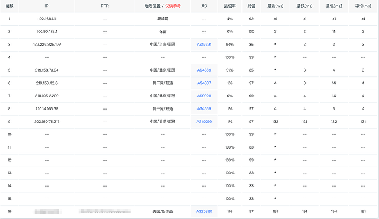The height and width of the screenshot is (219, 379).
Task: Click 骨干网/联通 in hop 8 row
Action: (163, 108)
